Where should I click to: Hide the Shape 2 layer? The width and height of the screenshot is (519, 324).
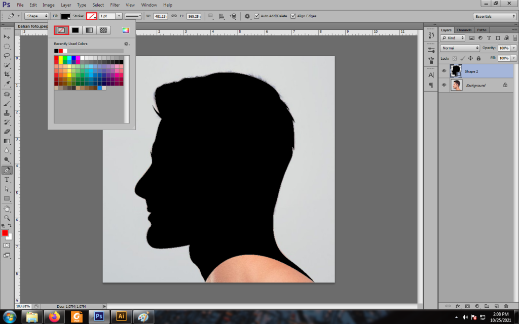pos(444,71)
